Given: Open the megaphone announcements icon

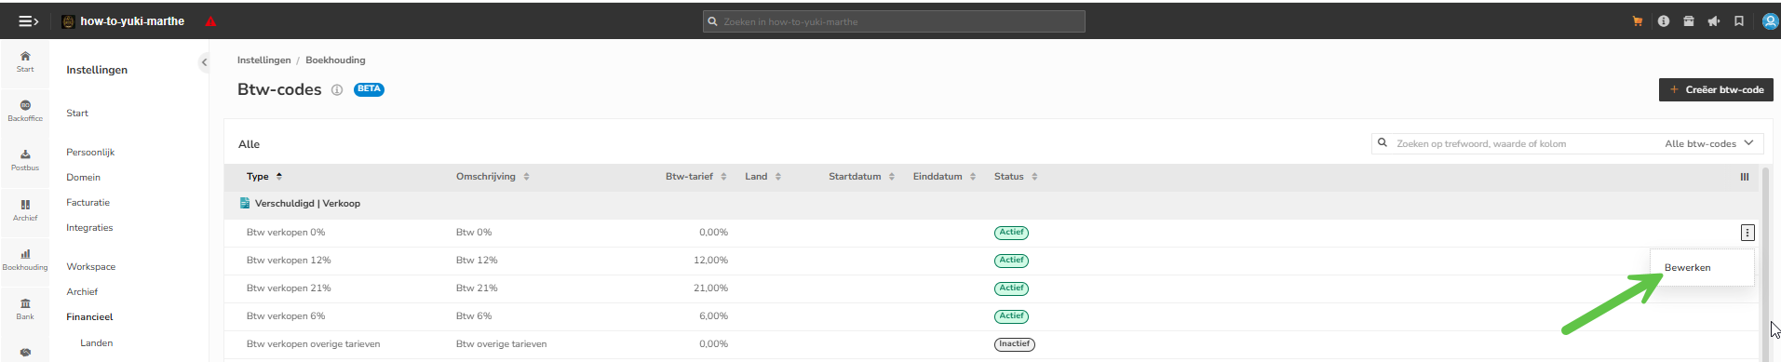Looking at the screenshot, I should 1714,21.
